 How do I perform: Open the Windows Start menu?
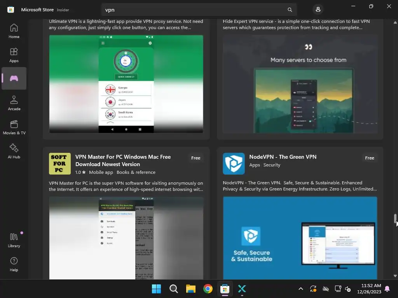click(156, 289)
